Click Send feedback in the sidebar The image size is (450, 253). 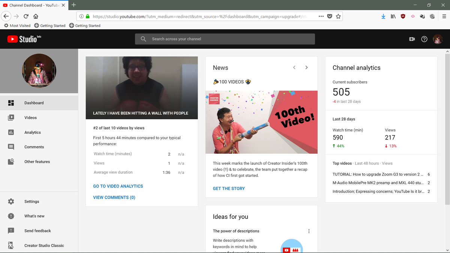(x=39, y=231)
